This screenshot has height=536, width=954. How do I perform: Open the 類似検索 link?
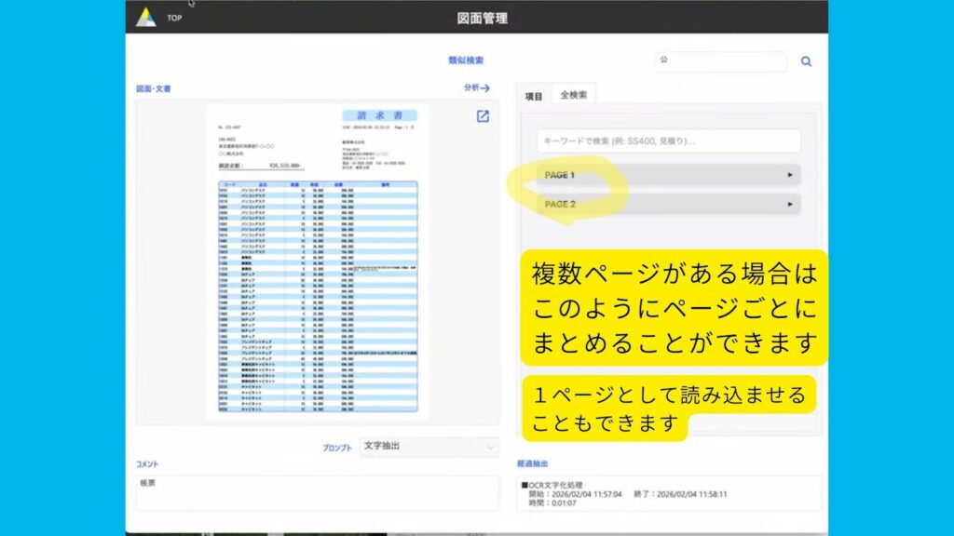point(466,61)
